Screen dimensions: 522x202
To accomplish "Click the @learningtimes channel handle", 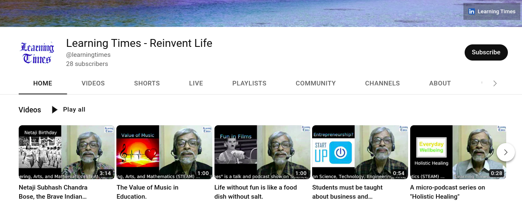I will (x=88, y=55).
